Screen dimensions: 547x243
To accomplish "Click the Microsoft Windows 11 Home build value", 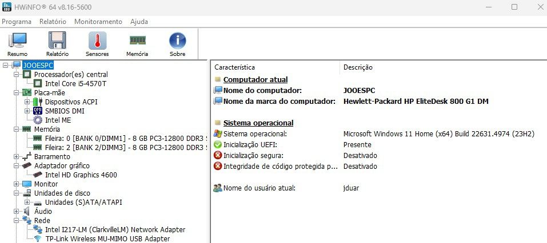I will click(439, 133).
